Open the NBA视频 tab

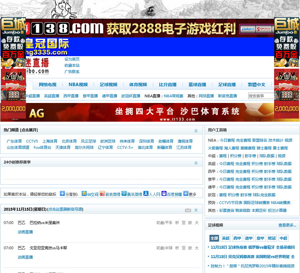tap(78, 85)
